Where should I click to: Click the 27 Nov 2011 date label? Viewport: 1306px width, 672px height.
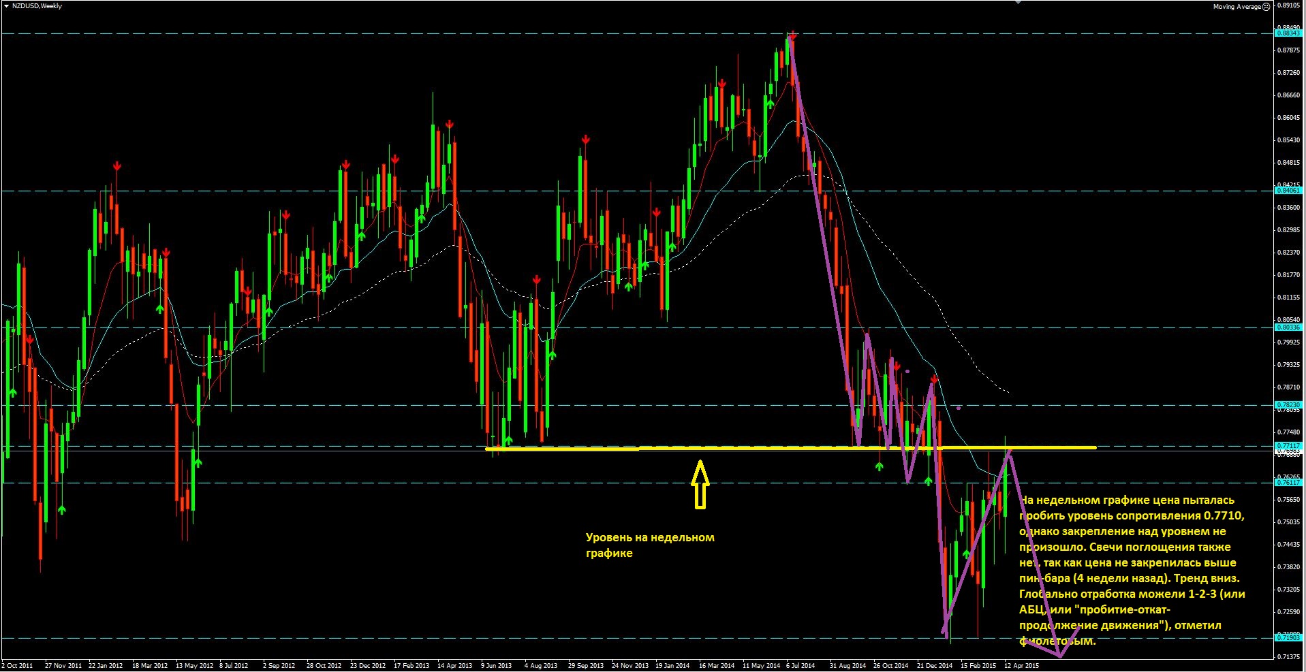[63, 666]
